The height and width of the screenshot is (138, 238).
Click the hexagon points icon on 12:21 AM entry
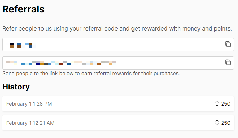pos(217,123)
